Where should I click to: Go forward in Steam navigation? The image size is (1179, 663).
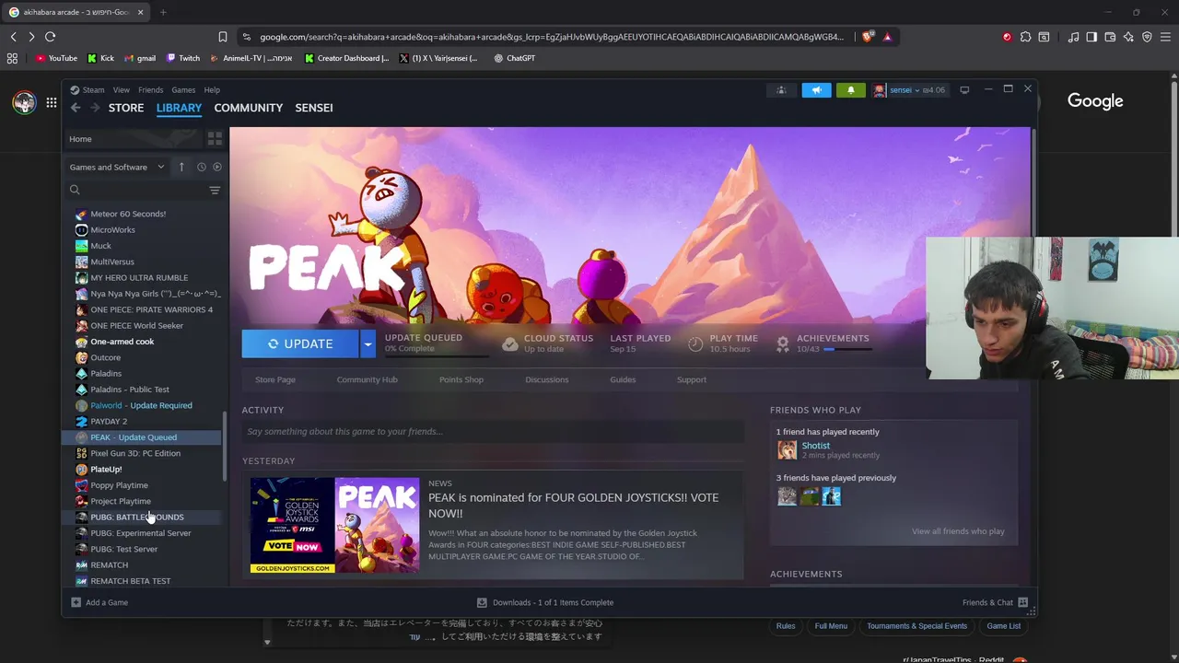[x=95, y=108]
